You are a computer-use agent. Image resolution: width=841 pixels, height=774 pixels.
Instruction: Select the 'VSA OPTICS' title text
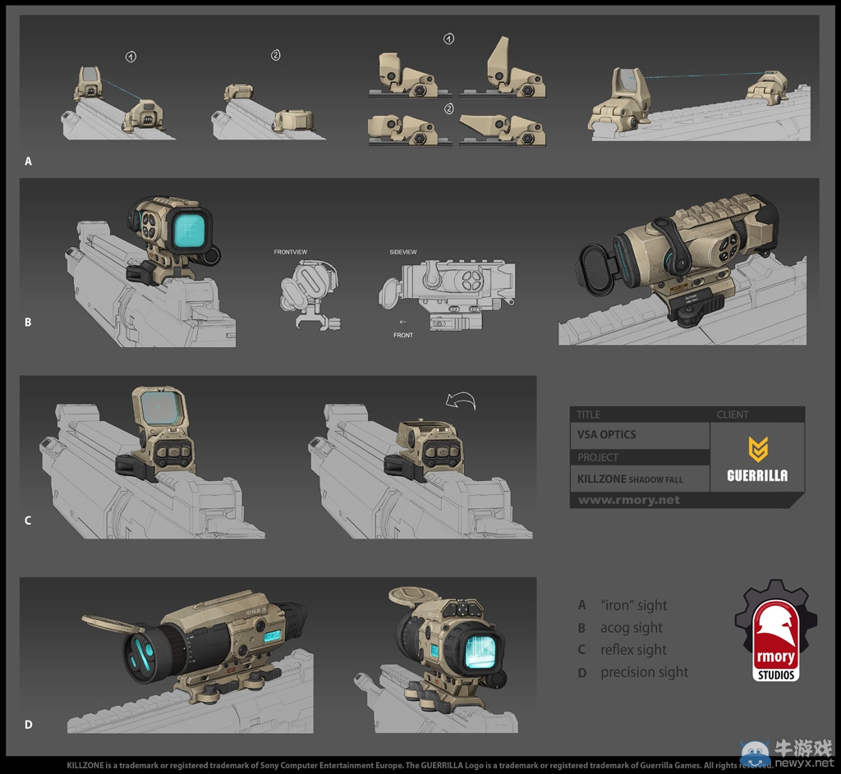click(607, 435)
